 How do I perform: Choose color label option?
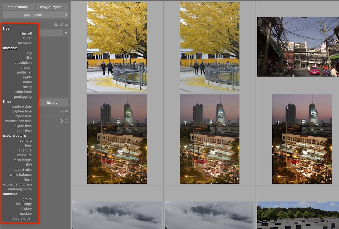click(x=23, y=92)
